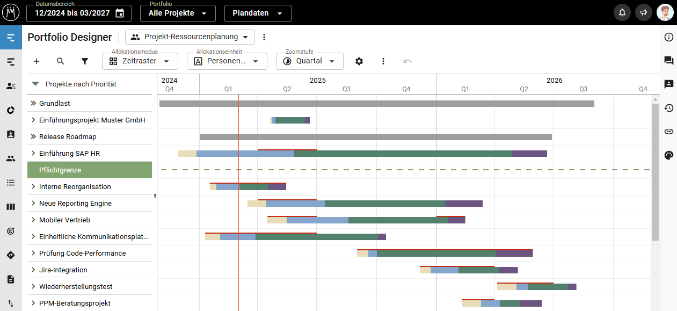Open the comments panel icon

(669, 61)
